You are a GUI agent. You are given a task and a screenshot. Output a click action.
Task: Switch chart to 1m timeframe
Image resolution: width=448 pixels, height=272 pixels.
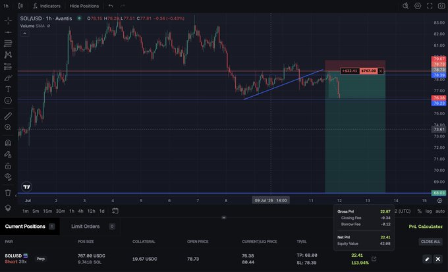(x=26, y=211)
